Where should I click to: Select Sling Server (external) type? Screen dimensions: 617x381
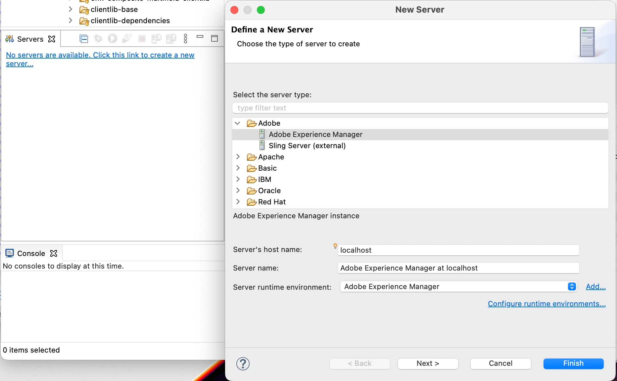click(420, 146)
